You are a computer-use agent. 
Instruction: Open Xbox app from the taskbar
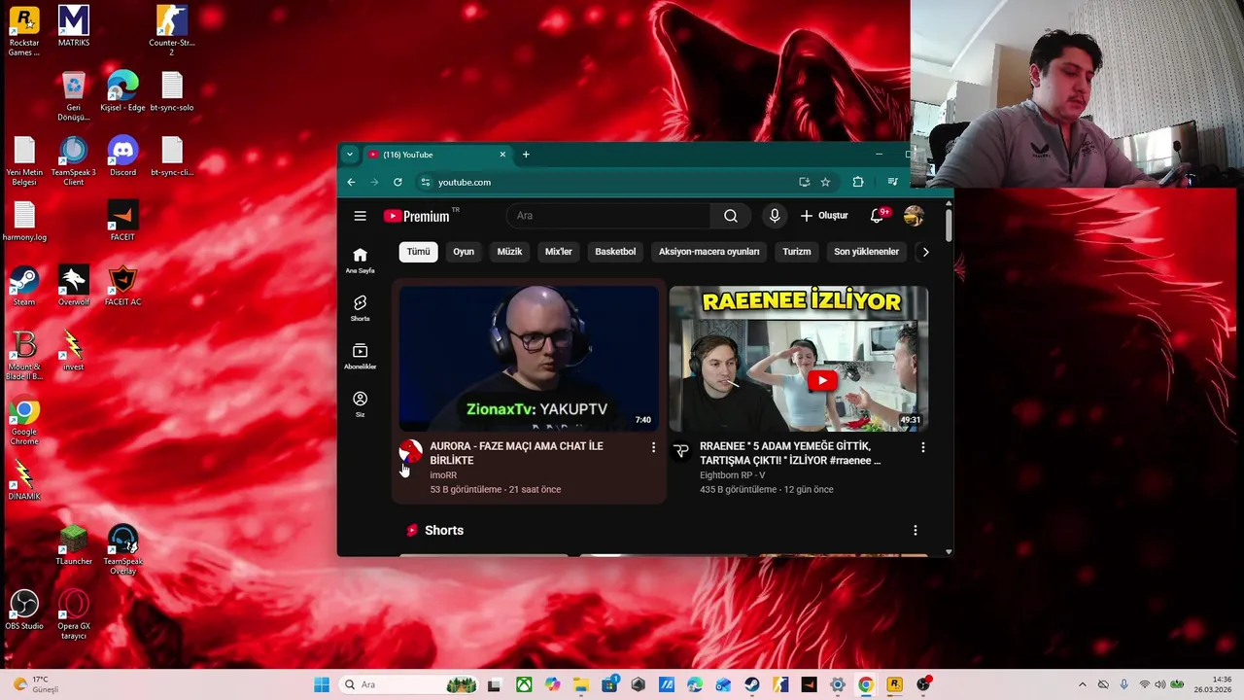point(524,684)
